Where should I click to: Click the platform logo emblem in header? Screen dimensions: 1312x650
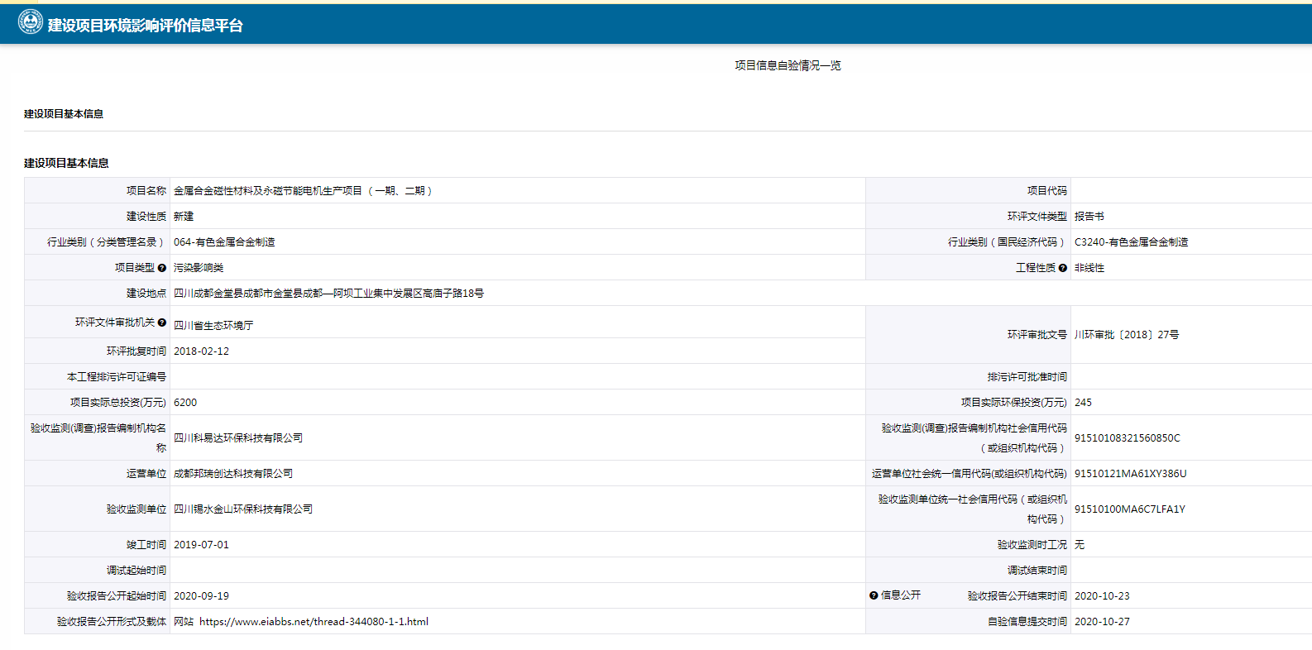point(31,22)
